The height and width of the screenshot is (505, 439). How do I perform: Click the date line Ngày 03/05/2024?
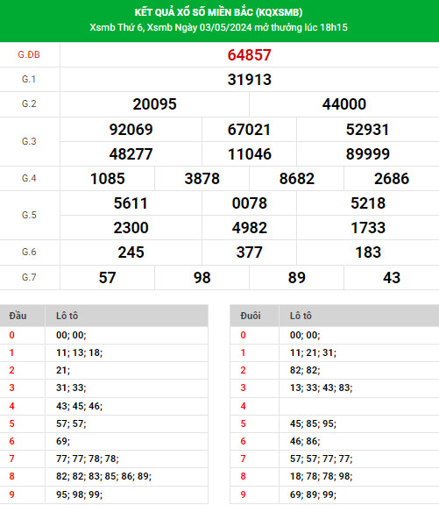click(213, 27)
